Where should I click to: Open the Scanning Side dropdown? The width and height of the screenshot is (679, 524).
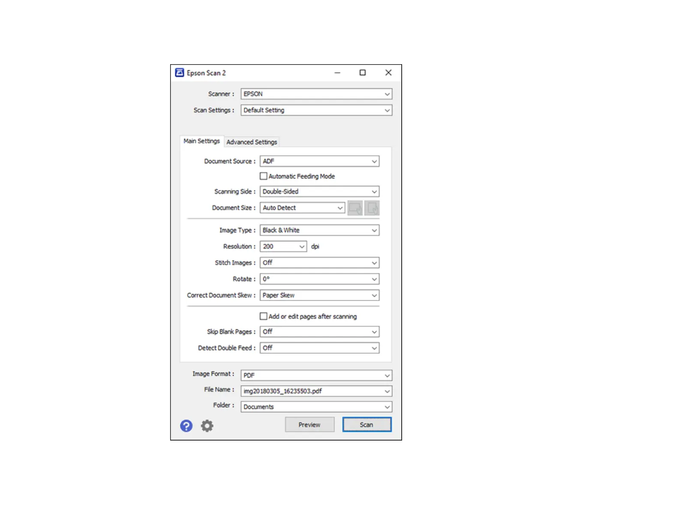pos(319,191)
